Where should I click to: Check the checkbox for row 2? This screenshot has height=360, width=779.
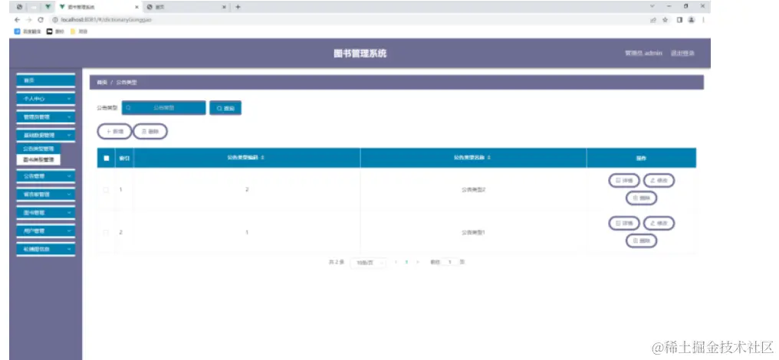(106, 232)
